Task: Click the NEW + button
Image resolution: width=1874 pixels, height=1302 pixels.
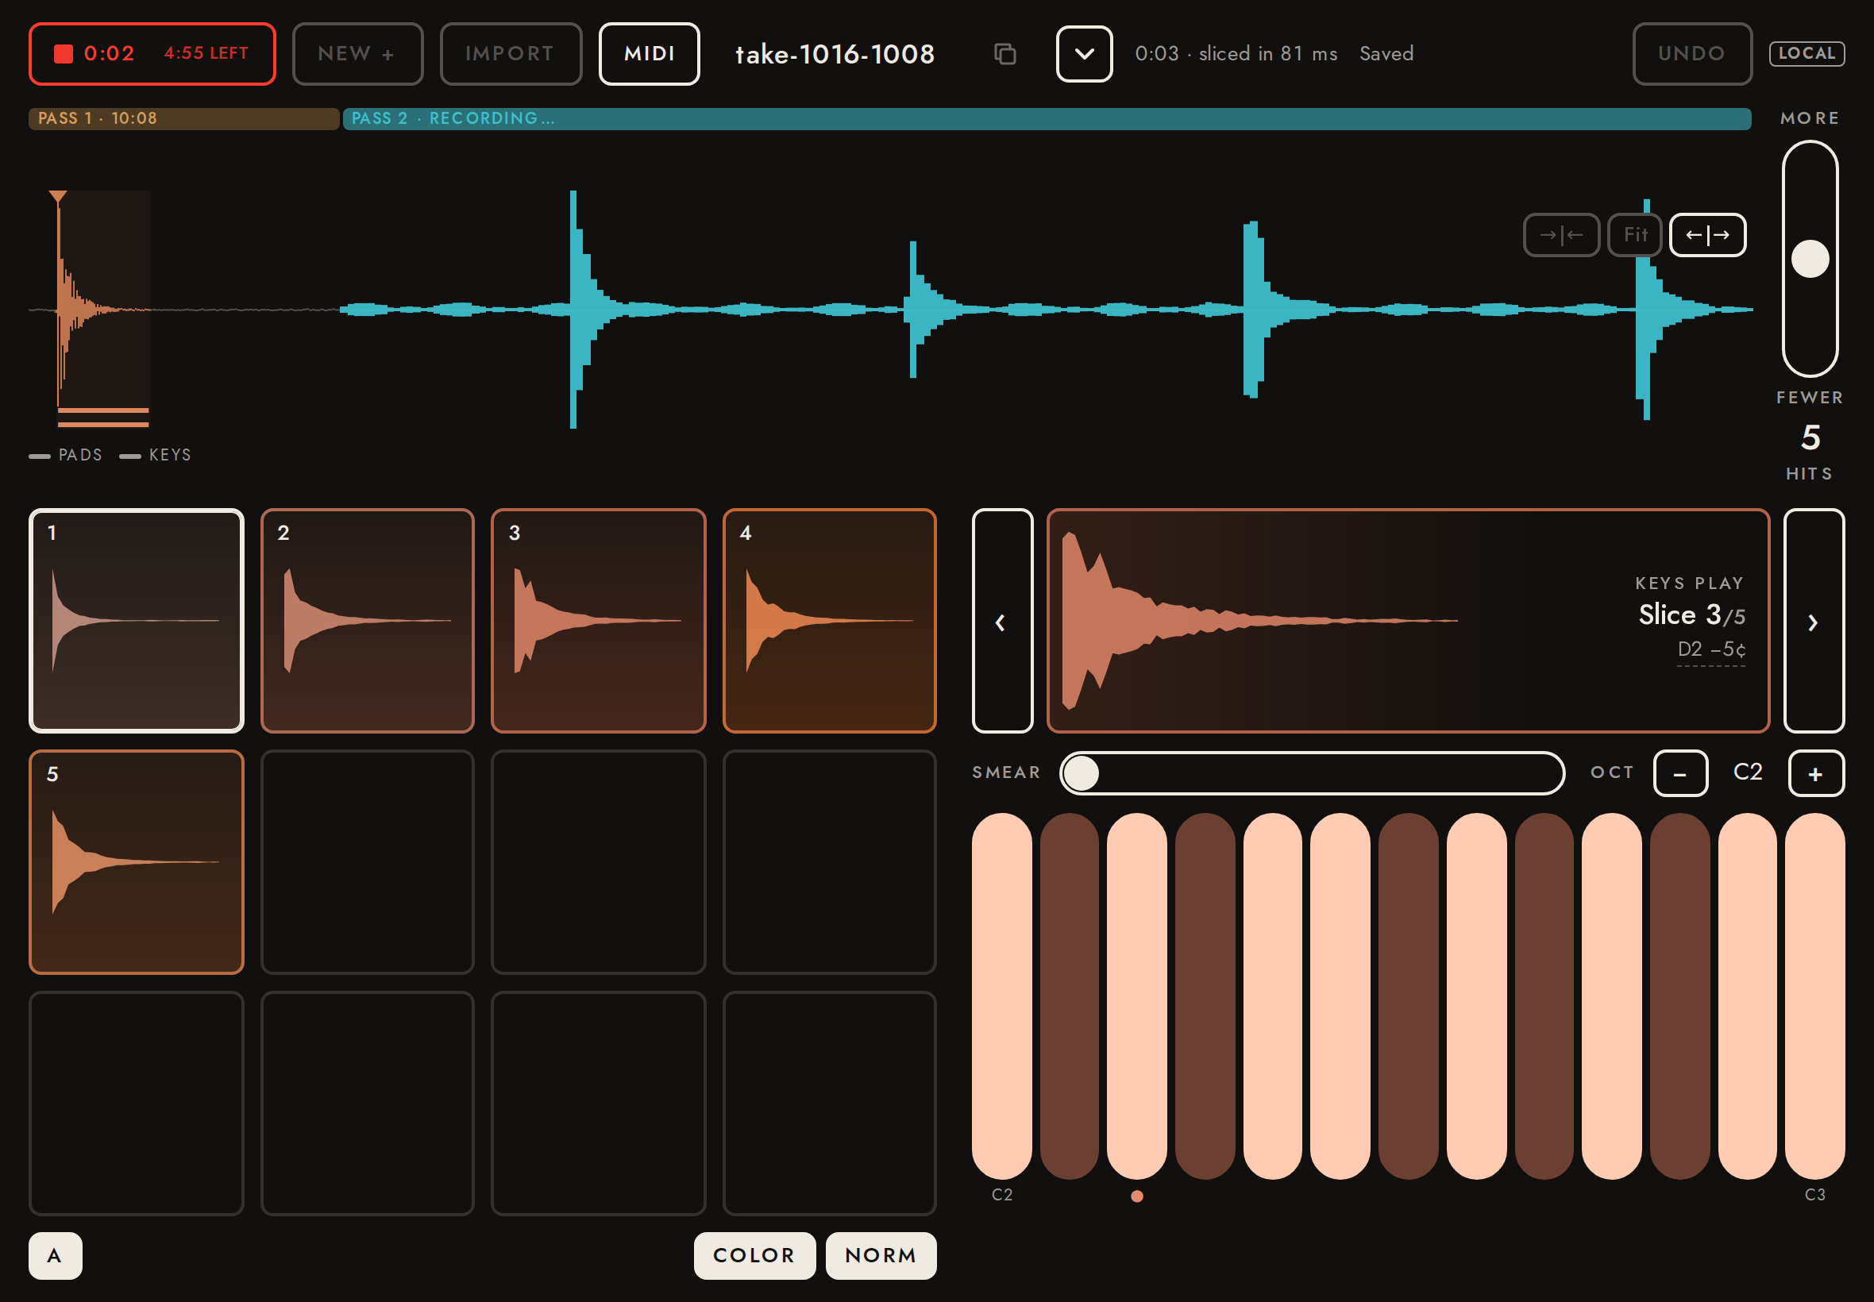Action: point(357,54)
